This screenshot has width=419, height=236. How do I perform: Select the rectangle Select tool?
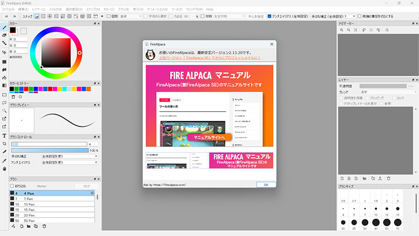[x=4, y=95]
